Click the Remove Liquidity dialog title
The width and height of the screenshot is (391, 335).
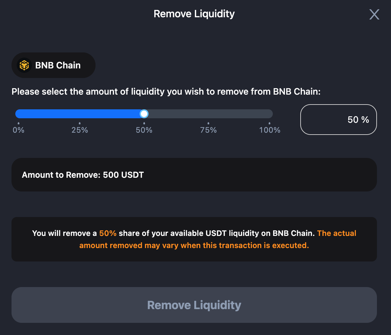[194, 14]
